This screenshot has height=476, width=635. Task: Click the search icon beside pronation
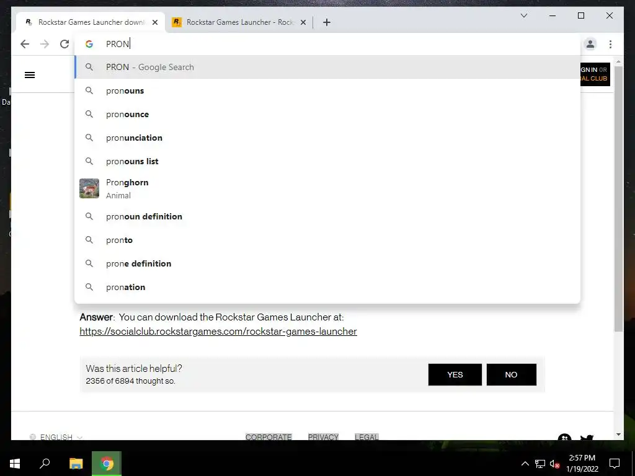(x=89, y=287)
